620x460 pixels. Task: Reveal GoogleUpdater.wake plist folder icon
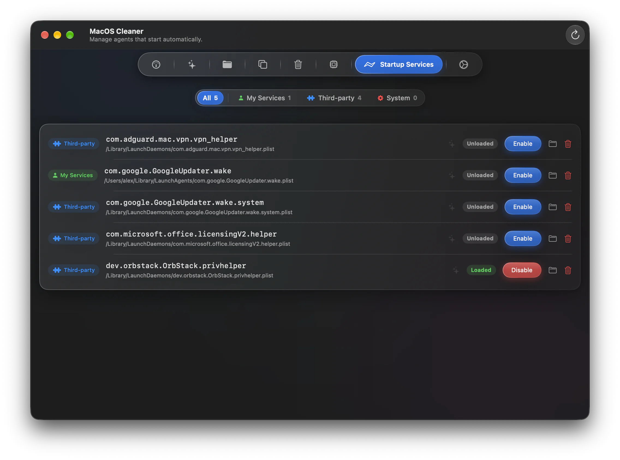(553, 175)
